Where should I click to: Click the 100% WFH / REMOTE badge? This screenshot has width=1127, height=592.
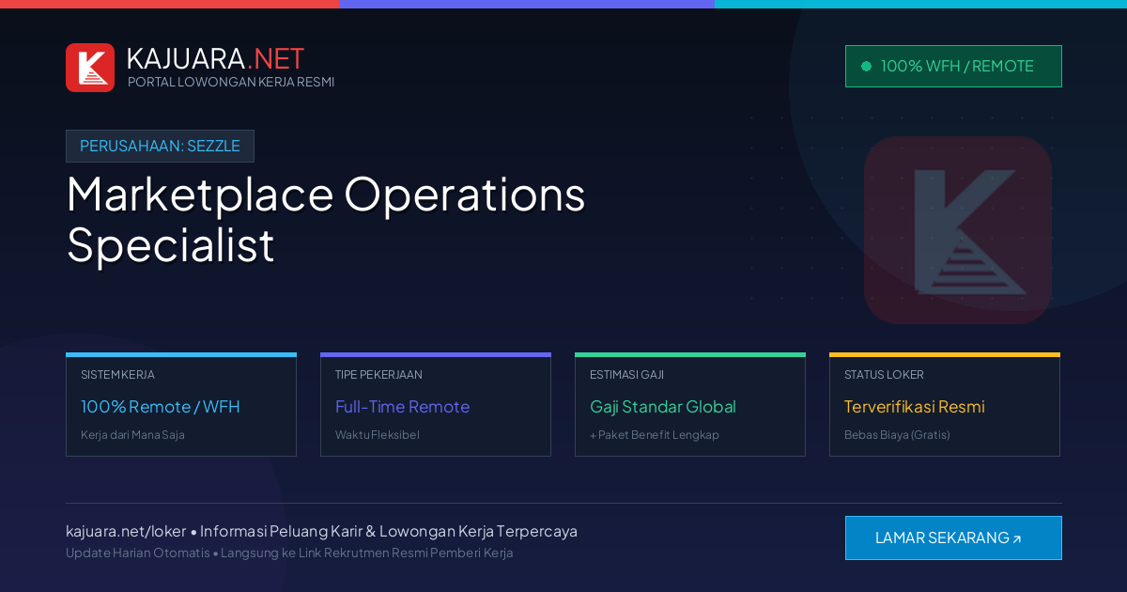[x=953, y=66]
